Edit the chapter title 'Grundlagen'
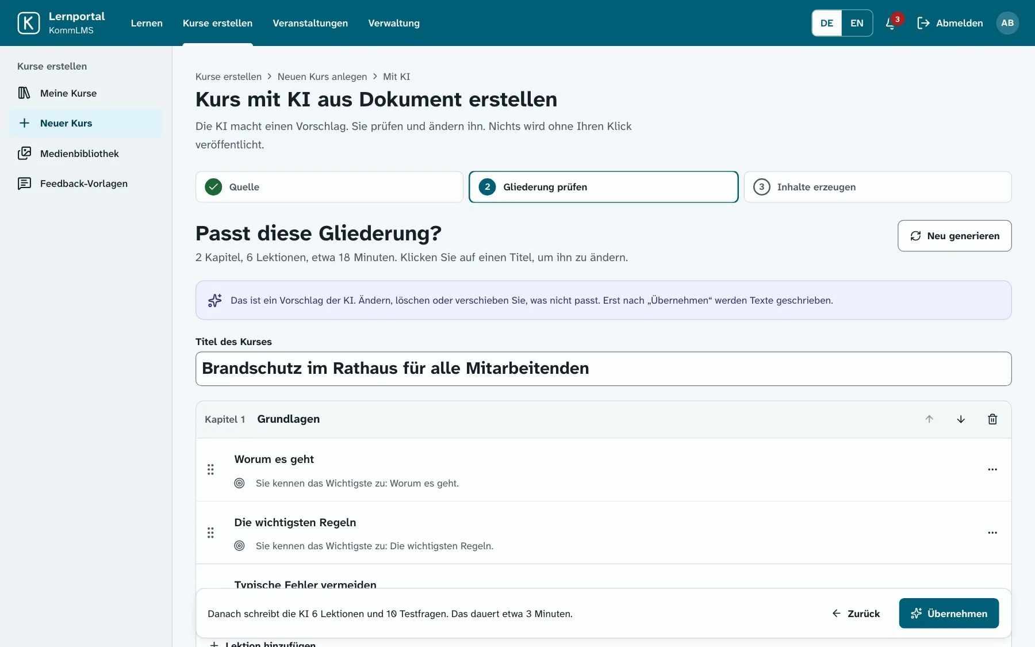1035x647 pixels. (289, 419)
